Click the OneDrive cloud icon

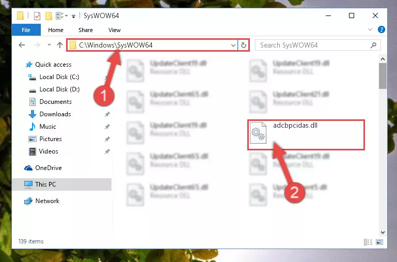(x=28, y=168)
